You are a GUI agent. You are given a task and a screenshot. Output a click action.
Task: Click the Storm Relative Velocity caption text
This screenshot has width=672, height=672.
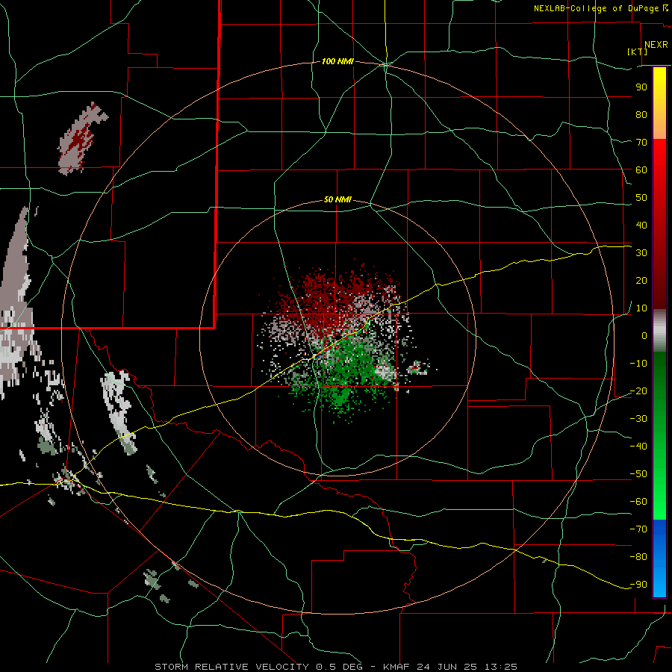pos(335,667)
